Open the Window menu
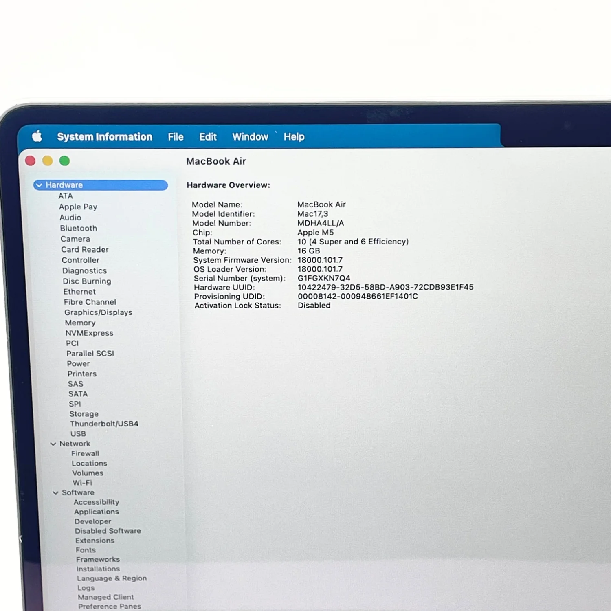 point(250,137)
